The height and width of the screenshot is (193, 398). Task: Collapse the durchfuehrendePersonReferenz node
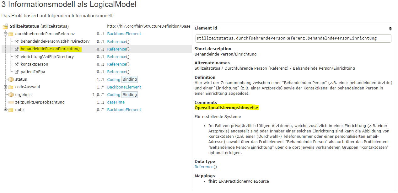coord(5,34)
